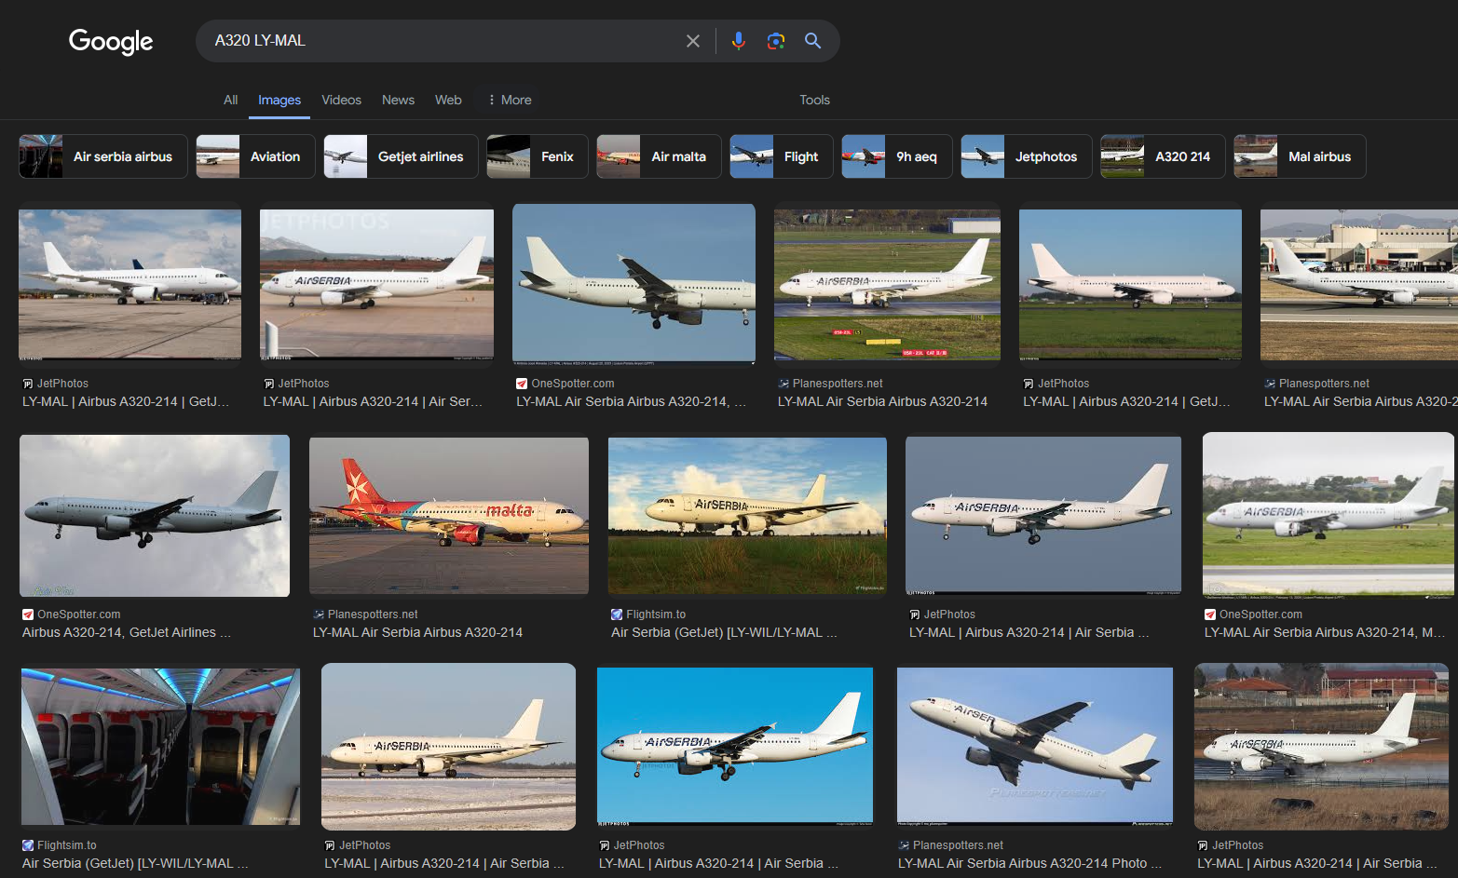
Task: Select the 9h aeq chip
Action: click(x=897, y=156)
